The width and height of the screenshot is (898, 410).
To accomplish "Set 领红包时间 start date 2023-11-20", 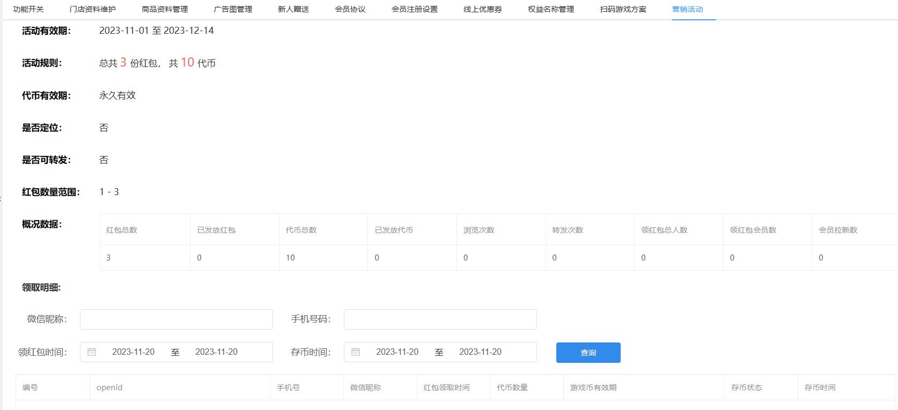I will (134, 352).
